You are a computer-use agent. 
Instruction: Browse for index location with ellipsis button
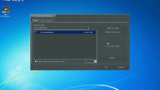click(93, 28)
